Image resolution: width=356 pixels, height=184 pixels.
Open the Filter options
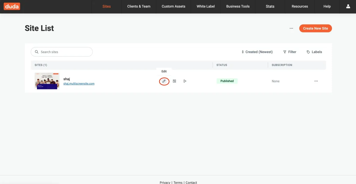290,52
